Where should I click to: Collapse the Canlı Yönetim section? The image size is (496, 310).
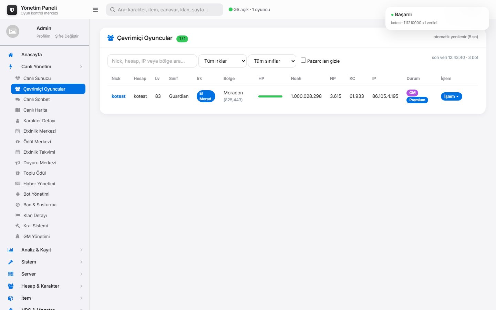pos(44,67)
